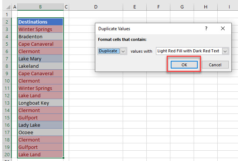
Task: Click the Lake Mary cell
Action: coord(40,59)
